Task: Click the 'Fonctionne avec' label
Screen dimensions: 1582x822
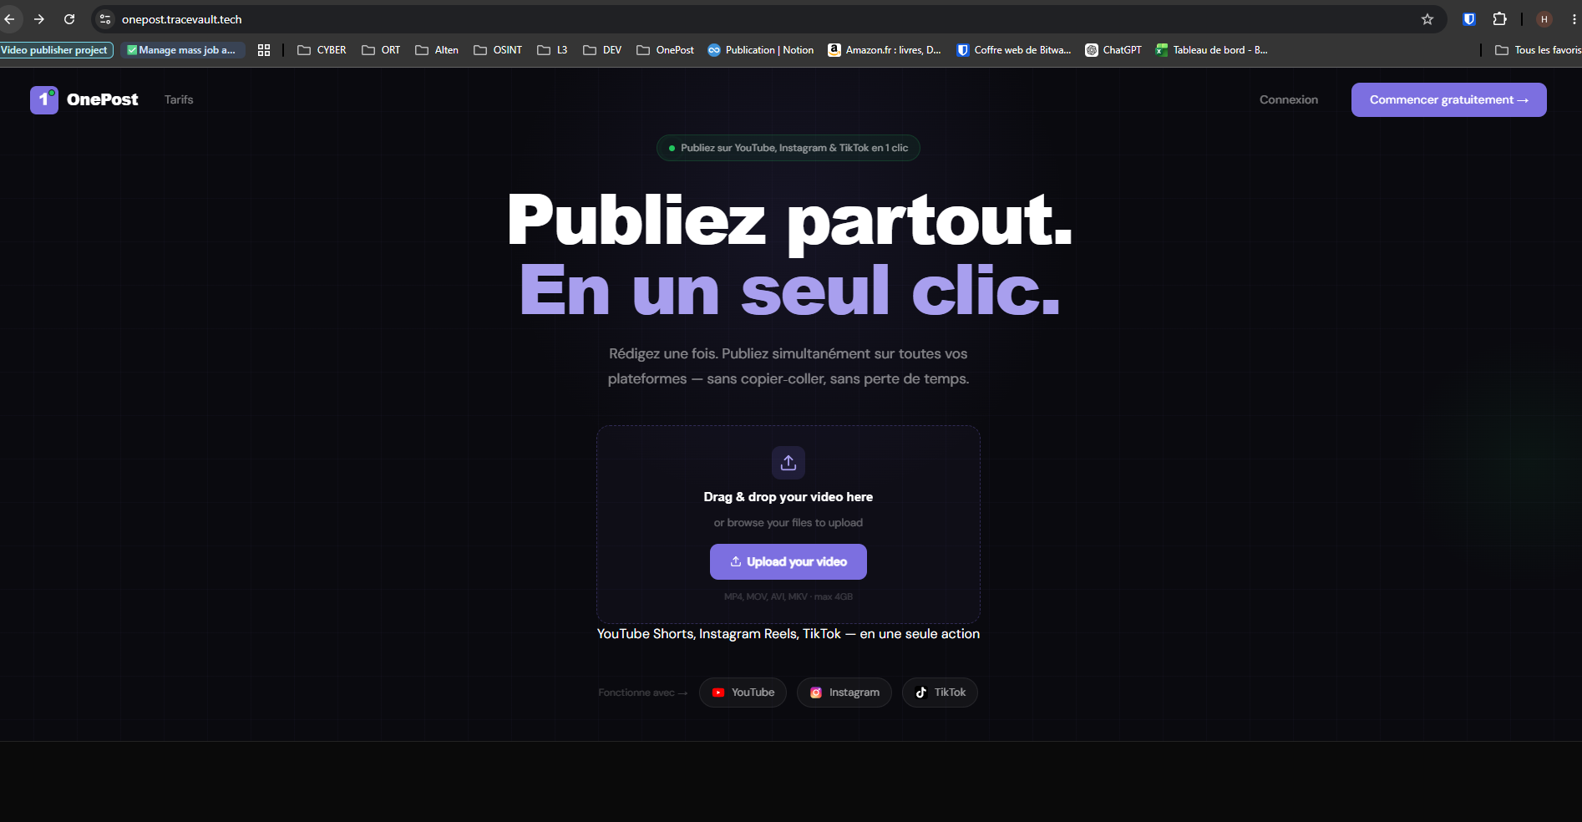Action: click(642, 693)
